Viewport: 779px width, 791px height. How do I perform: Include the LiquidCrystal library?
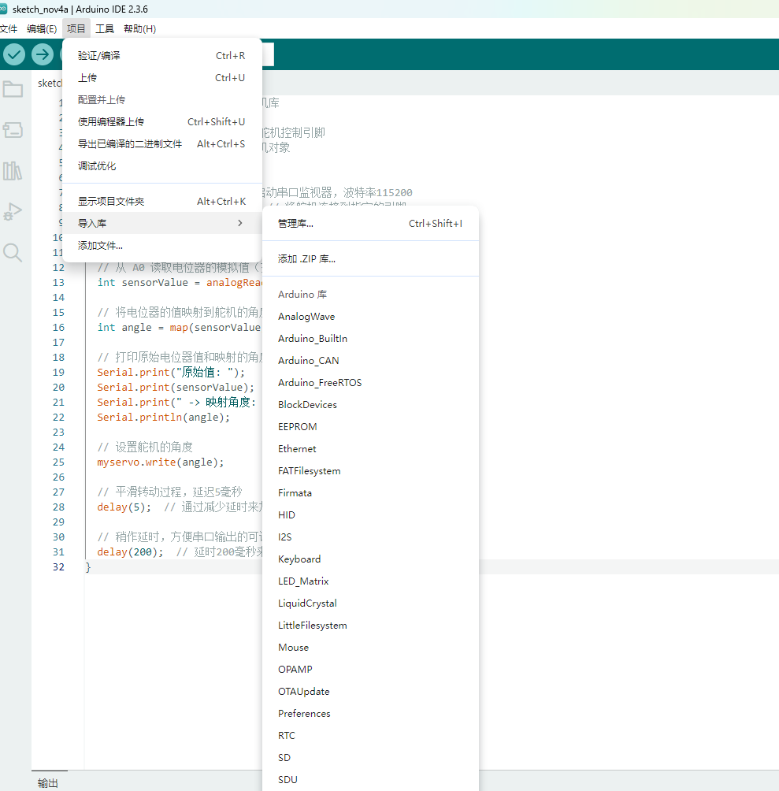pyautogui.click(x=370, y=603)
